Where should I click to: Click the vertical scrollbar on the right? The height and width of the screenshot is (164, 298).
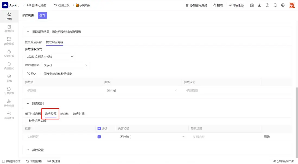click(297, 122)
